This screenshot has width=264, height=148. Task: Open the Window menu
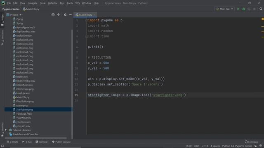coord(87,3)
